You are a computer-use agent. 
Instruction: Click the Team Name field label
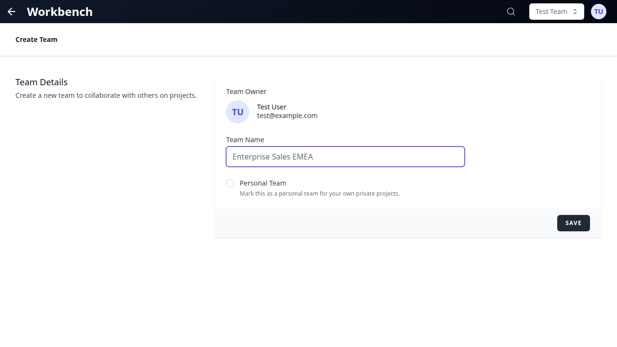(x=245, y=140)
